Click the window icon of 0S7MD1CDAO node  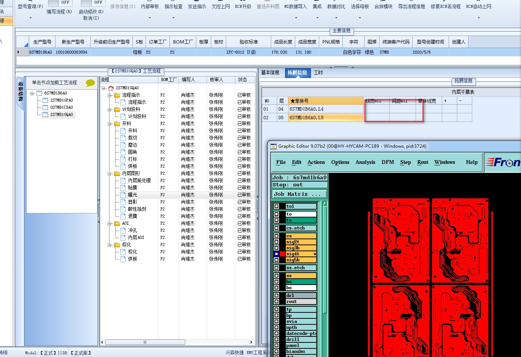[x=45, y=107]
